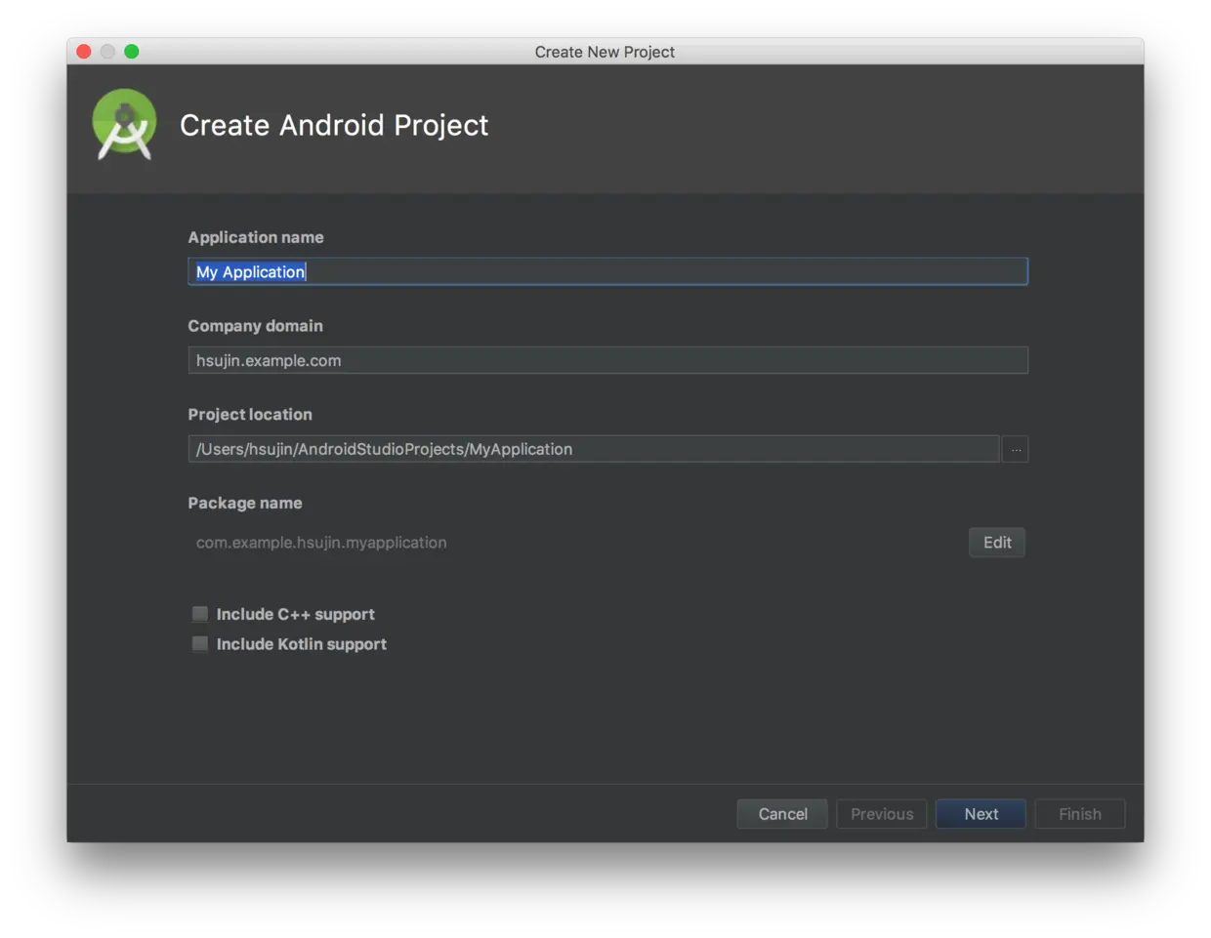The image size is (1211, 938).
Task: Click the Package name label
Action: [x=245, y=503]
